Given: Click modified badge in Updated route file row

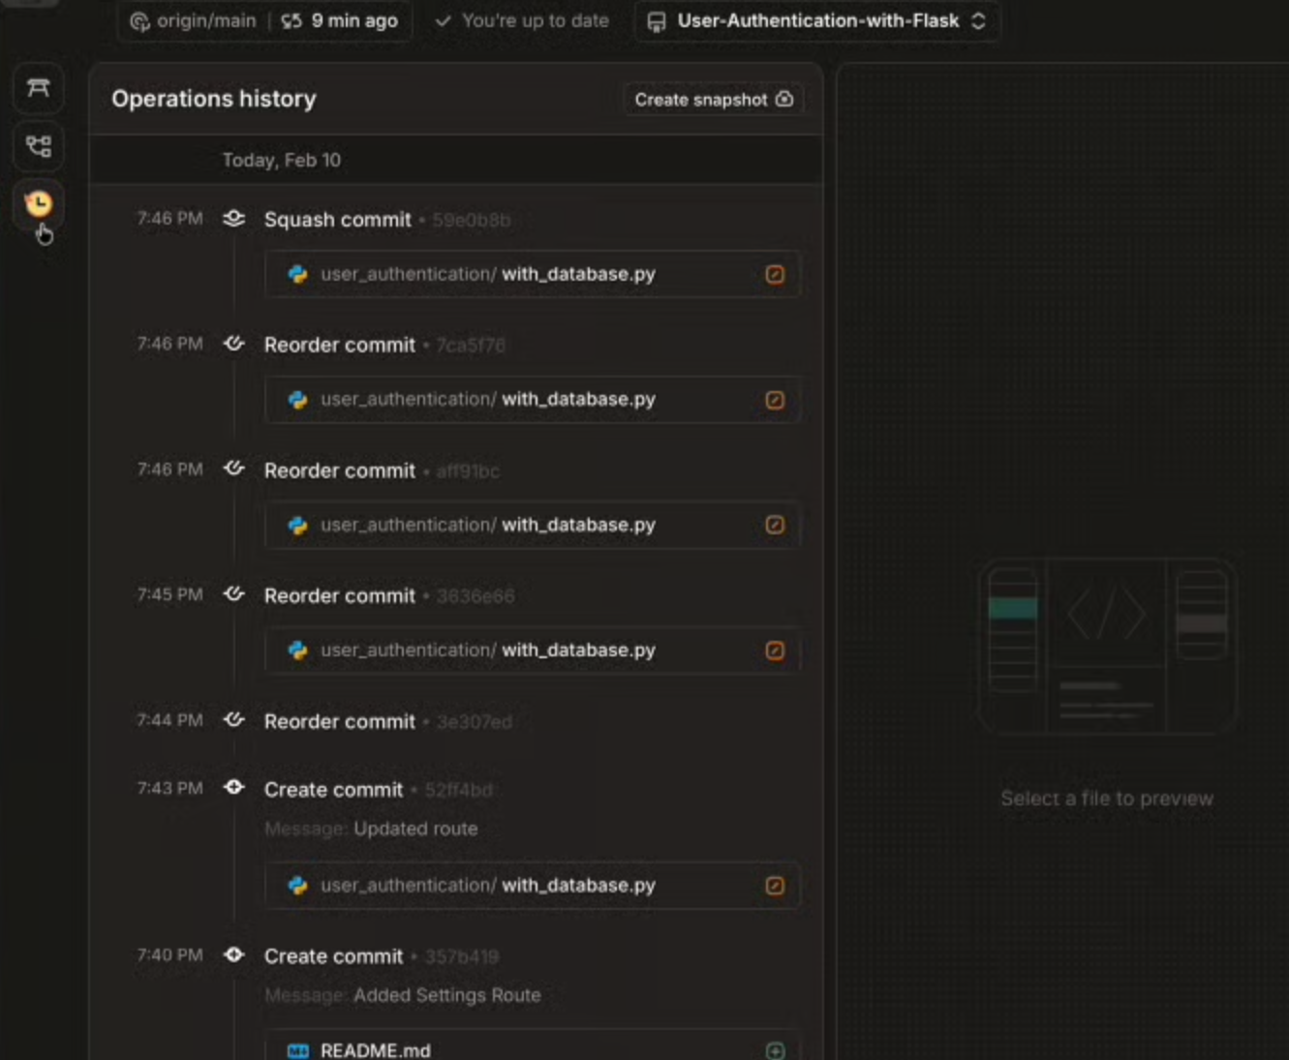Looking at the screenshot, I should click(x=775, y=886).
